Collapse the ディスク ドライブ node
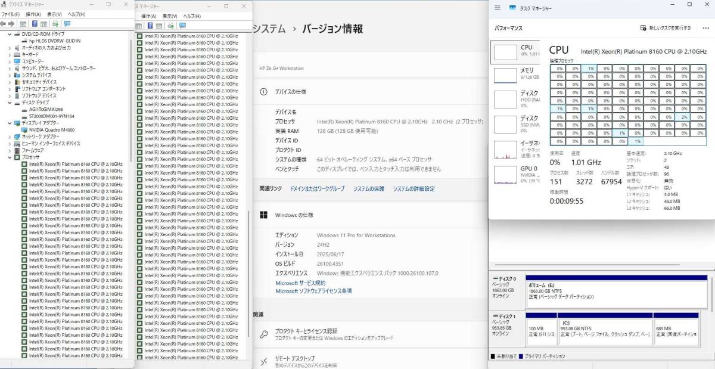Screen dimensions: 715x369 (x=9, y=103)
